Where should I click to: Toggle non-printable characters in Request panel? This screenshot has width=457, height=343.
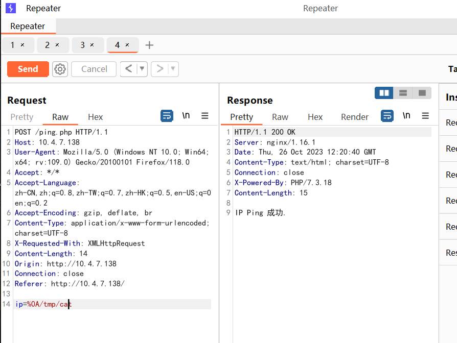186,116
